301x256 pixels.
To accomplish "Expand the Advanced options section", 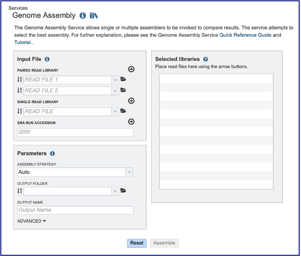I will [x=32, y=221].
